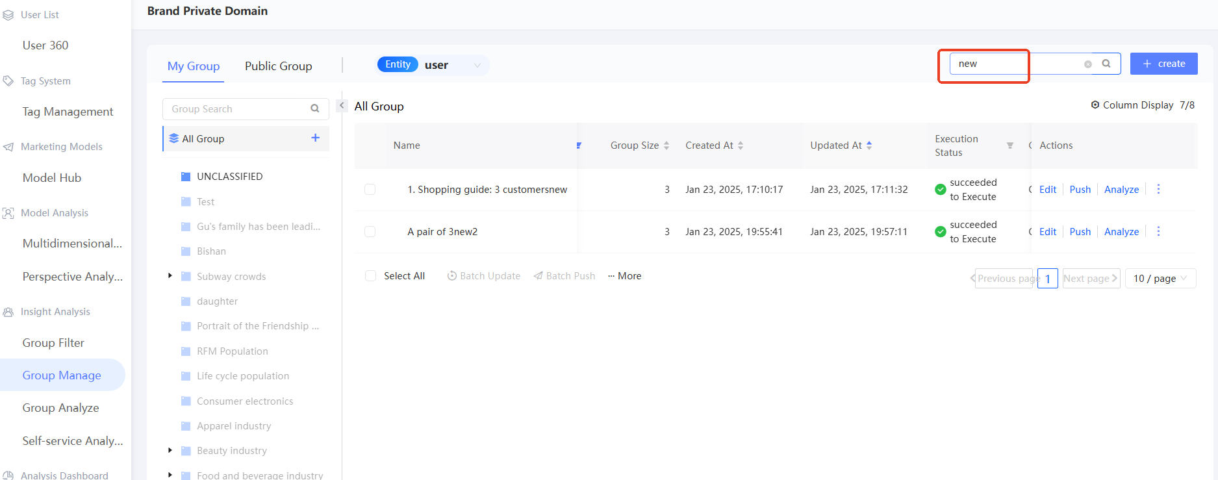Switch to the My Group tab

click(194, 66)
